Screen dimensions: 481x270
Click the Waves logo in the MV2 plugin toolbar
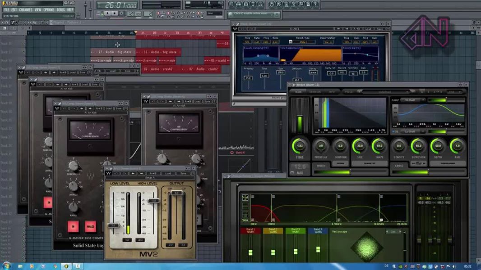pyautogui.click(x=108, y=173)
